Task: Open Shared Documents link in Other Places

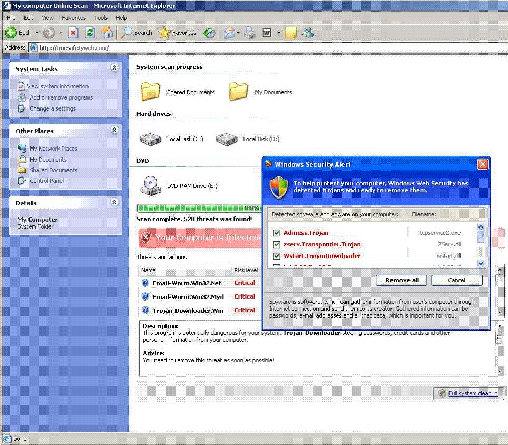Action: point(53,170)
